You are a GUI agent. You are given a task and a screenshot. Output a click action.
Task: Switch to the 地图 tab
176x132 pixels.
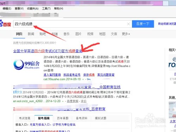102,34
